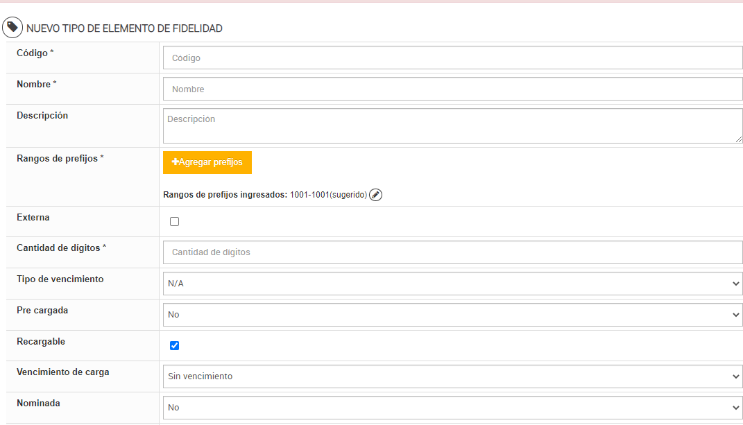Screen dimensions: 743x425
Task: Click into the Nombre text field
Action: point(452,89)
